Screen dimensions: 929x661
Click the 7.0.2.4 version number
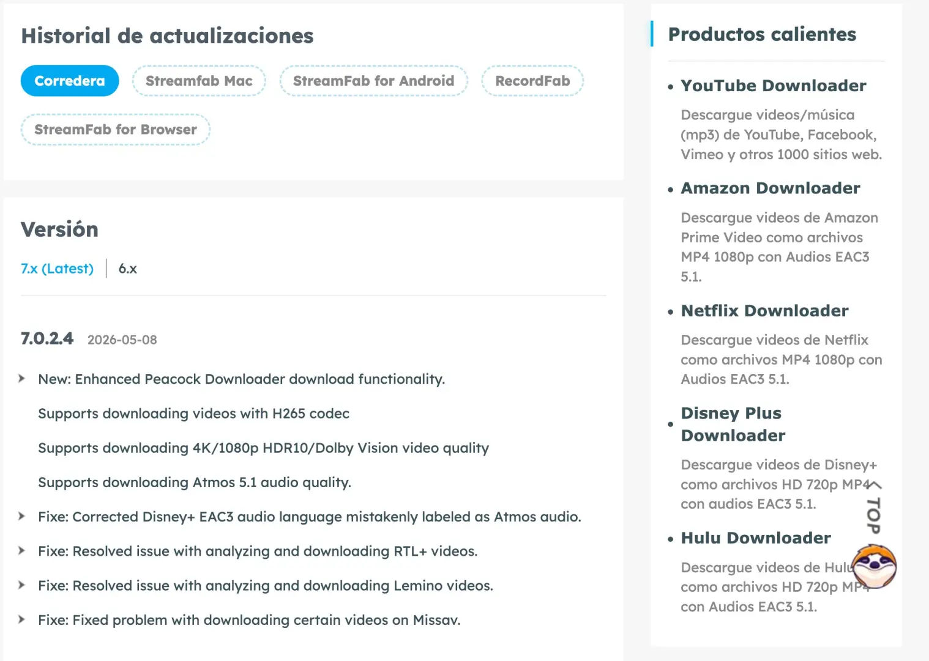coord(47,338)
